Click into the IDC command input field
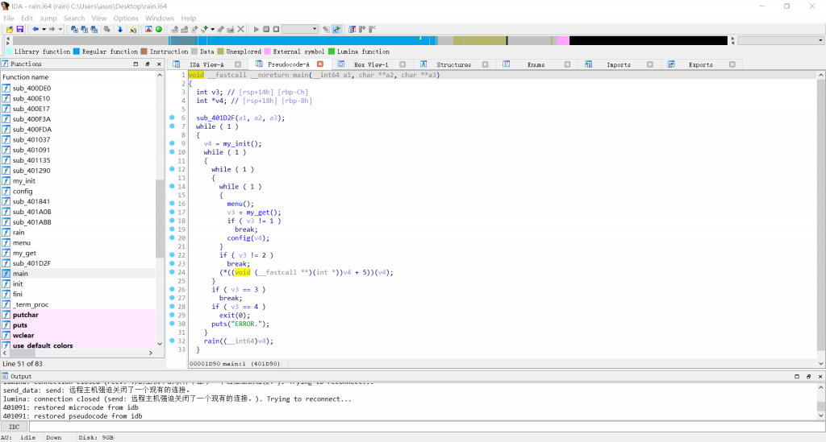The height and width of the screenshot is (442, 826). tap(427, 427)
